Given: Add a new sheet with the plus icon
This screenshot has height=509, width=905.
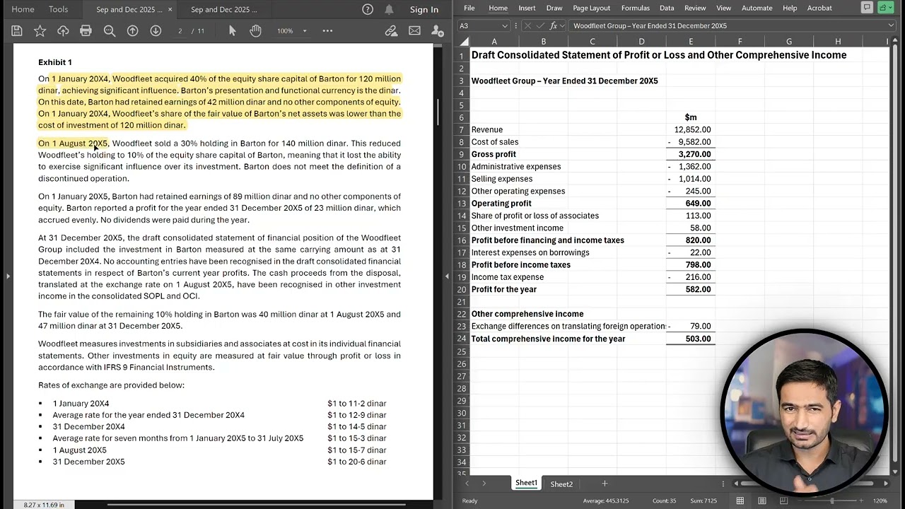Looking at the screenshot, I should (x=605, y=484).
